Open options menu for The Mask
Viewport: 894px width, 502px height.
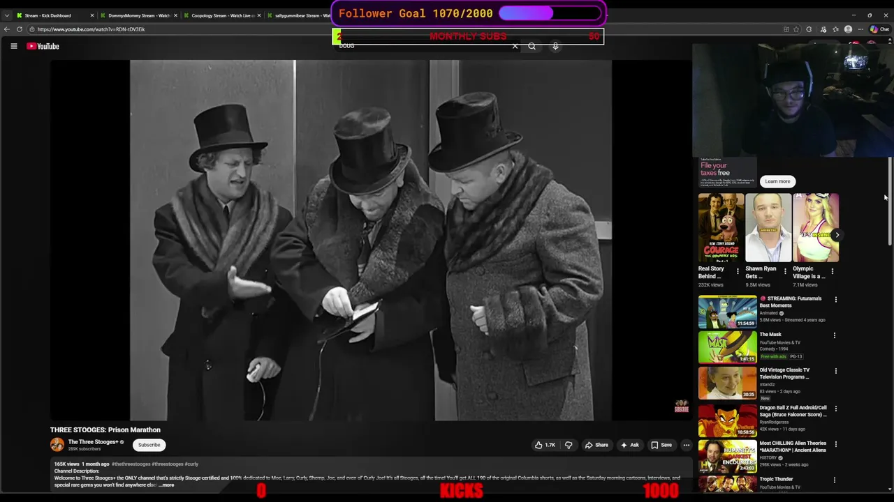[x=834, y=335]
